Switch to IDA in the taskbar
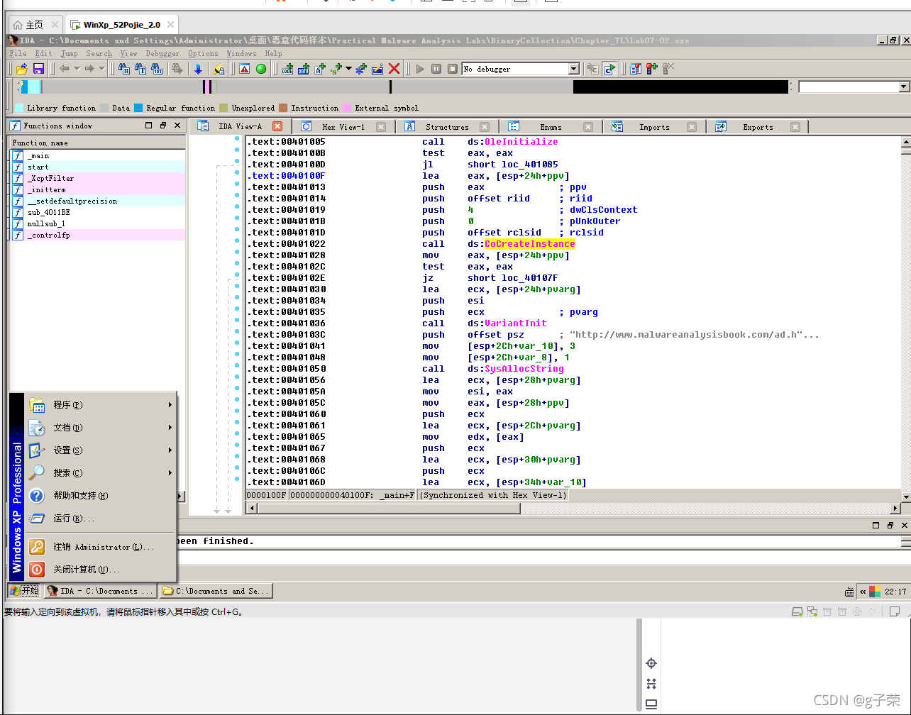The image size is (911, 715). (x=100, y=591)
